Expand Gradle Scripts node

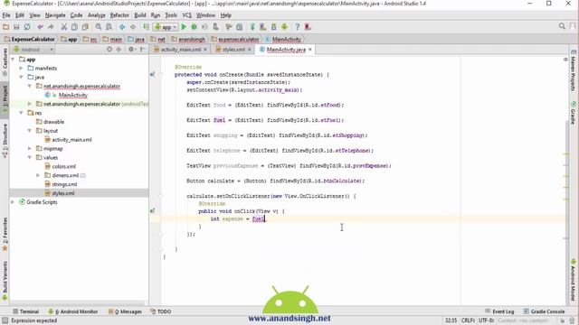13,202
